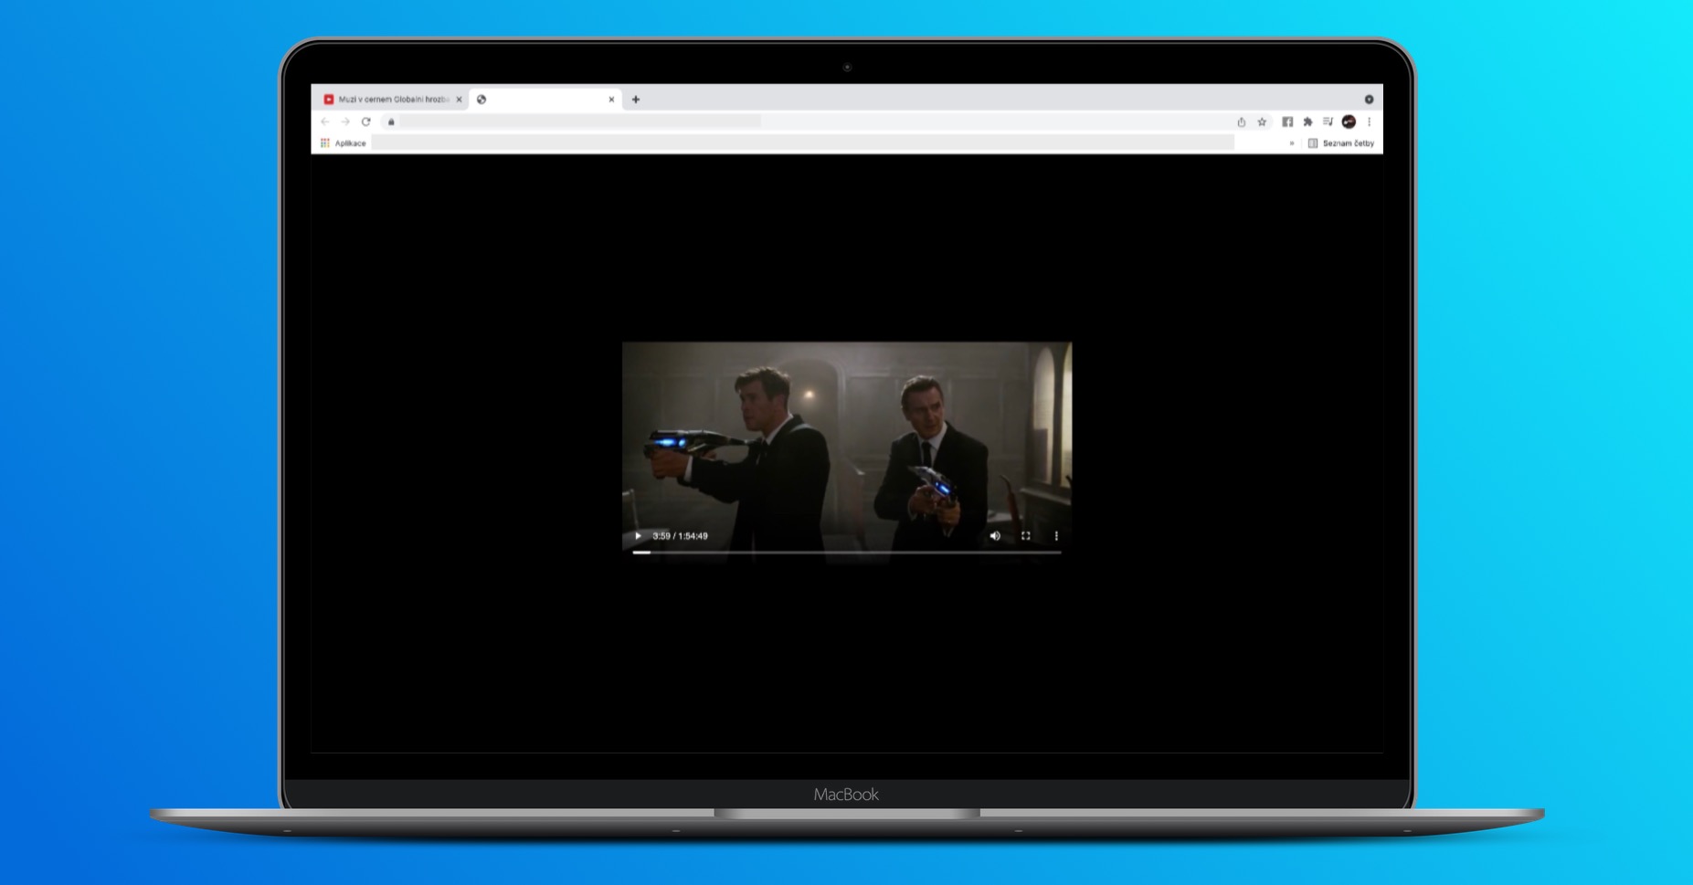Open the media controls playlist icon
This screenshot has width=1693, height=885.
[x=1328, y=121]
